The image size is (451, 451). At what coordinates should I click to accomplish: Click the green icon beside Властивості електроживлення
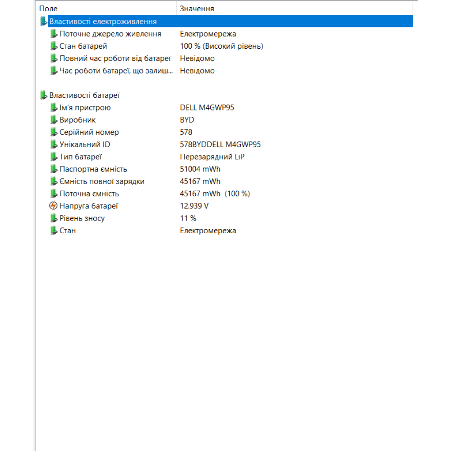click(44, 21)
